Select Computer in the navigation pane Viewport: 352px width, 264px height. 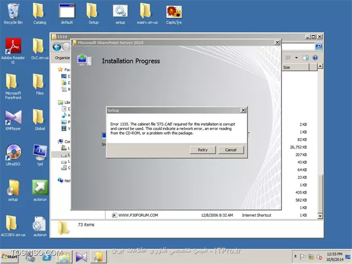click(x=64, y=141)
